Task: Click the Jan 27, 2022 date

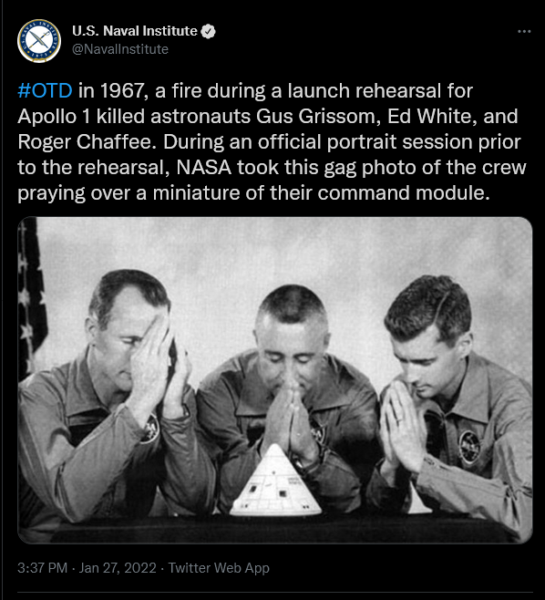Action: click(x=118, y=567)
